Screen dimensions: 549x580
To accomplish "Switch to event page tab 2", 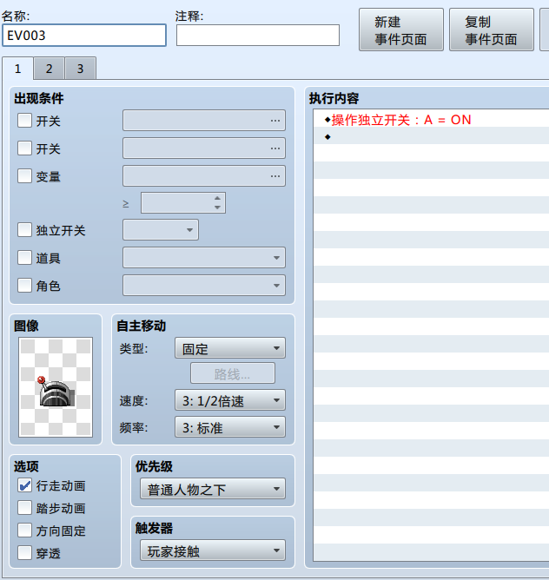I will [x=49, y=69].
